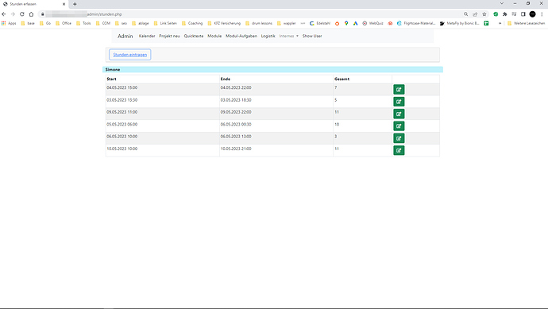Reload the page with the refresh icon
Viewport: 548px width, 309px height.
pos(22,14)
